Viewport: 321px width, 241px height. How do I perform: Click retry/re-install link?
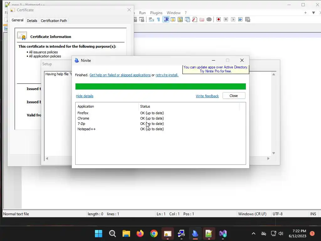pyautogui.click(x=167, y=75)
